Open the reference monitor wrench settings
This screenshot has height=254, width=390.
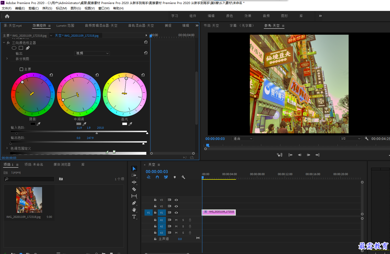[367, 138]
